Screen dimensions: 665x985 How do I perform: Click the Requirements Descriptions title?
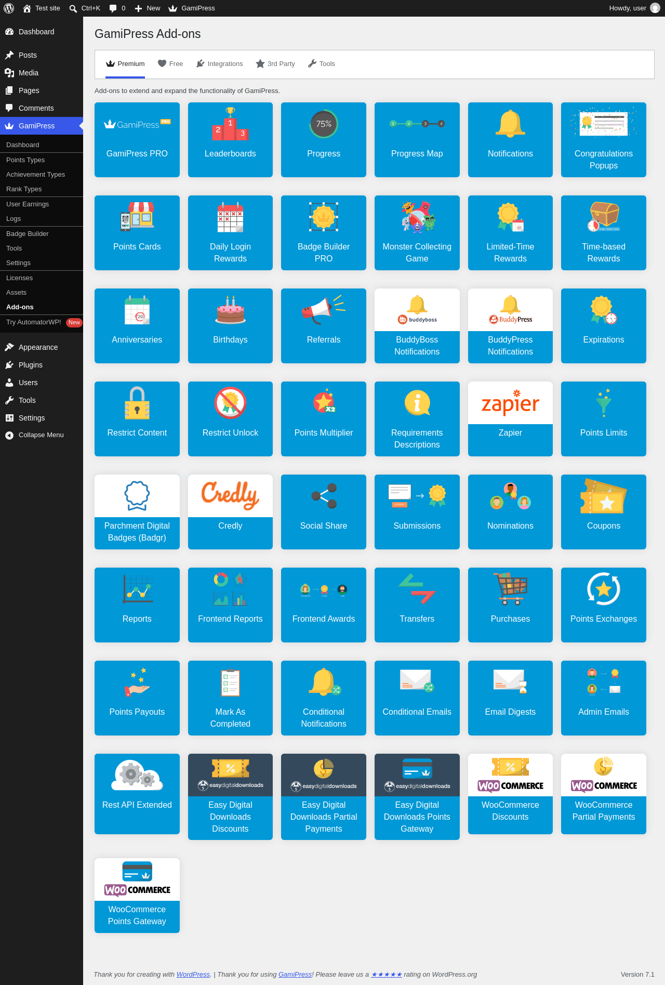[x=417, y=439]
